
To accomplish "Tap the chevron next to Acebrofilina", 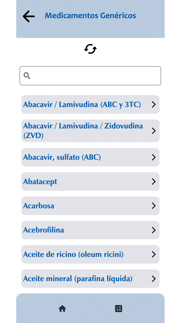I will (x=154, y=230).
